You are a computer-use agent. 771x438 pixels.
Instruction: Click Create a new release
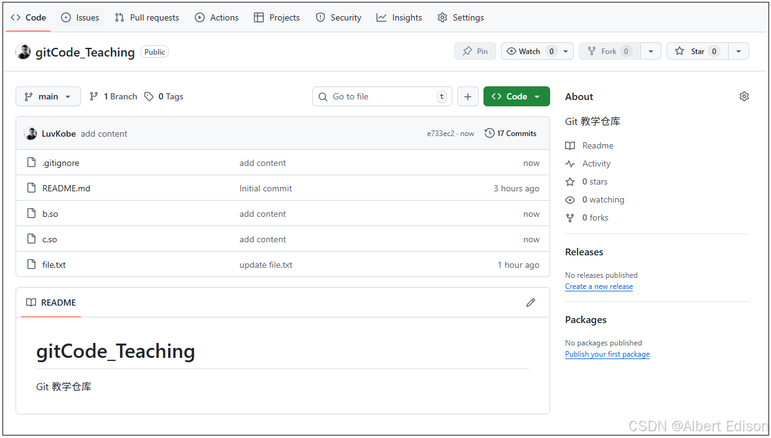pos(599,286)
